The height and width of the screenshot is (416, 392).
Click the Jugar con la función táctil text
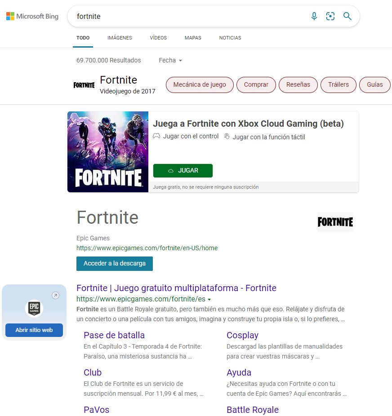[268, 137]
